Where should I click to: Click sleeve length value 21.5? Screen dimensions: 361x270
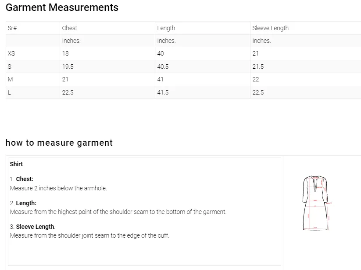tap(258, 67)
